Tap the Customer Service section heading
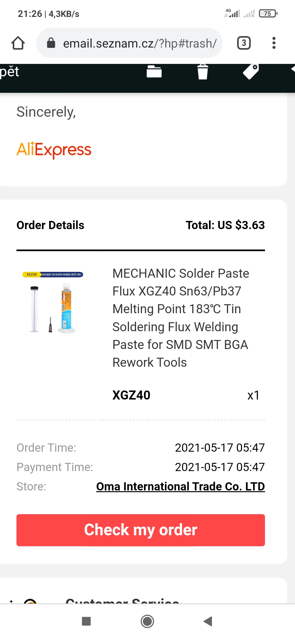This screenshot has height=639, width=295. tap(122, 601)
